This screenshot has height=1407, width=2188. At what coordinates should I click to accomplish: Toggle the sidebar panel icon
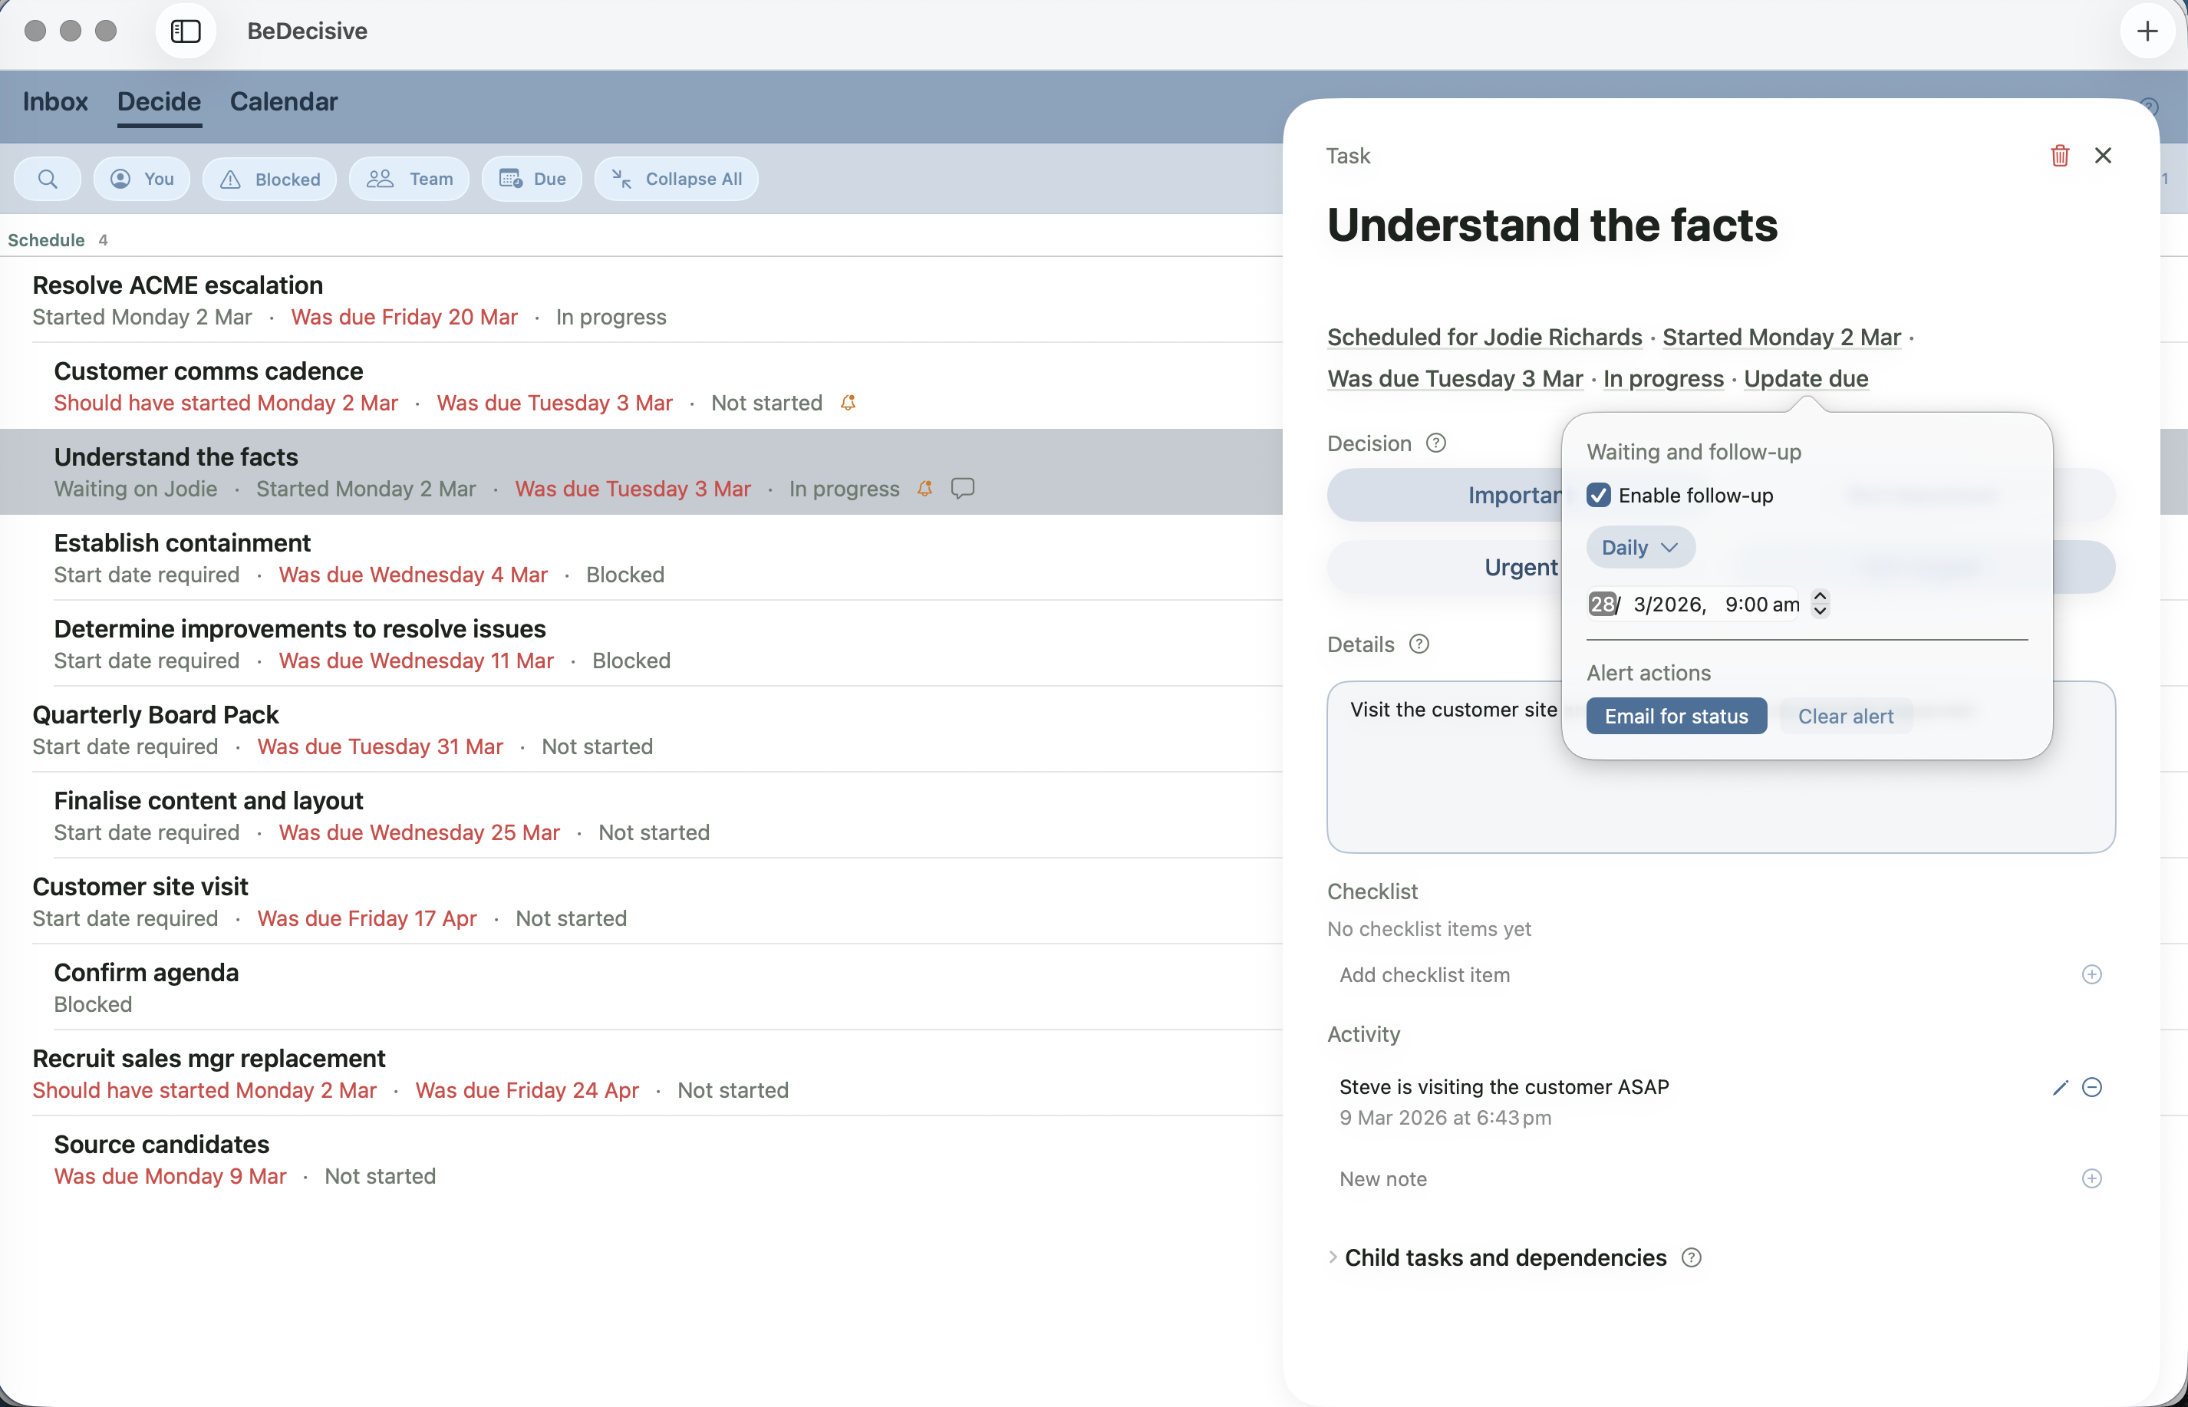(x=186, y=31)
